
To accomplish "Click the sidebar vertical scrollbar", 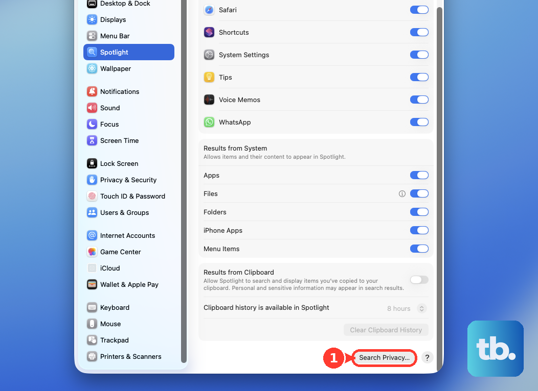I will coord(184,181).
